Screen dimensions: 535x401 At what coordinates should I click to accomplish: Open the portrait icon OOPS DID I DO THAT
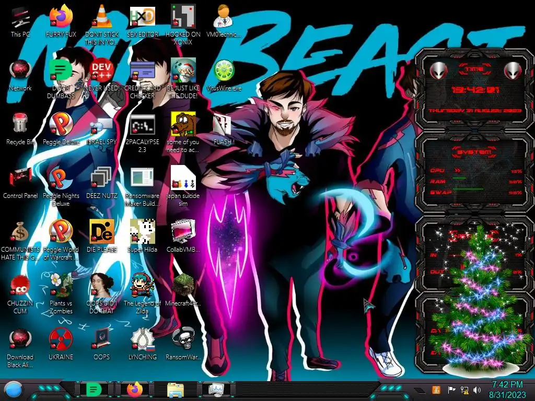click(x=102, y=294)
